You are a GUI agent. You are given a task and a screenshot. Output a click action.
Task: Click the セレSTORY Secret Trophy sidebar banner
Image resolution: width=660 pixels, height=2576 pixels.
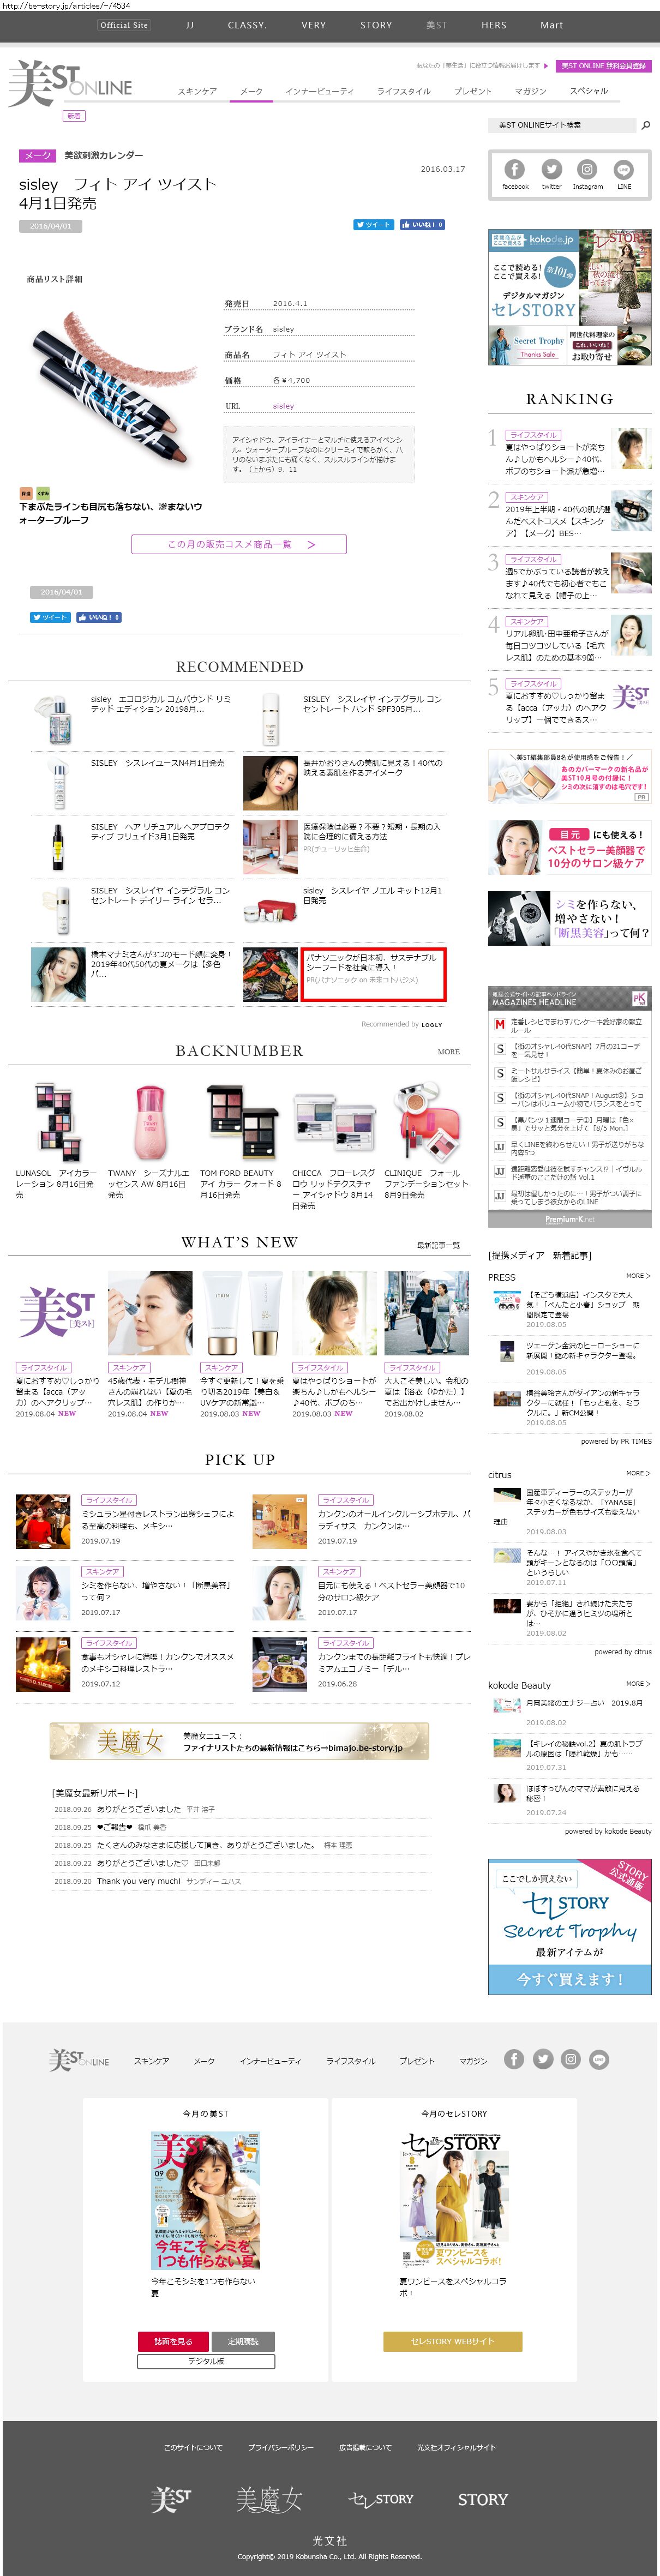pos(569,1927)
